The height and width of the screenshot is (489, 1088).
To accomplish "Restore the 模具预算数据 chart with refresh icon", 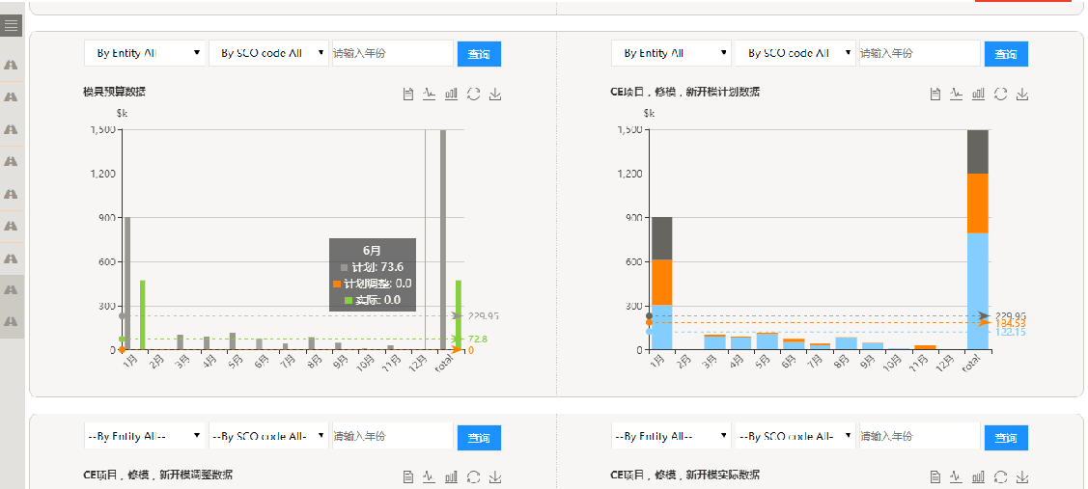I will (473, 94).
